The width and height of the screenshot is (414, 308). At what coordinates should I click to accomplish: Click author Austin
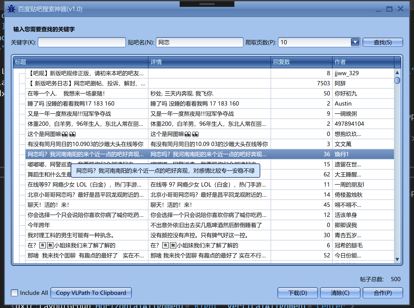(x=343, y=104)
